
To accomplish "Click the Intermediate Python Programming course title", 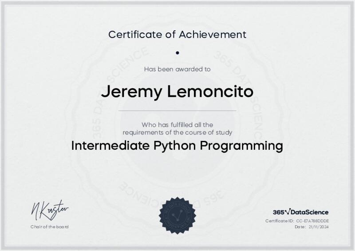I will coord(177,146).
